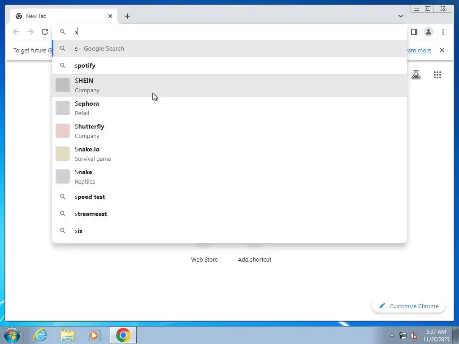Click the Shutterfly suggestion thumbnail

pos(63,131)
